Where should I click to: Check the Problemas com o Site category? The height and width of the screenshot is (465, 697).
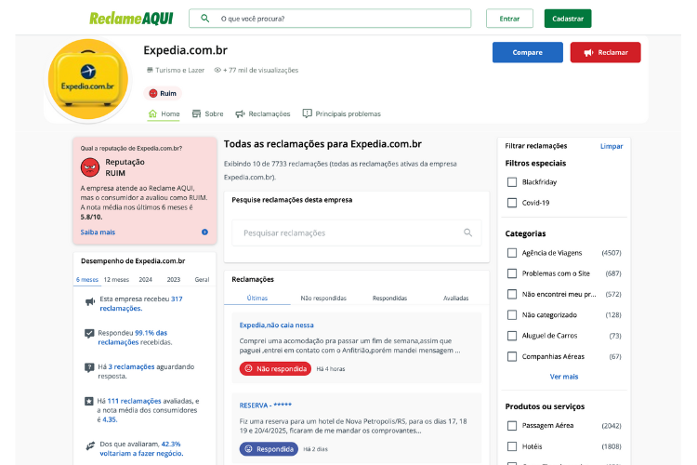click(512, 273)
